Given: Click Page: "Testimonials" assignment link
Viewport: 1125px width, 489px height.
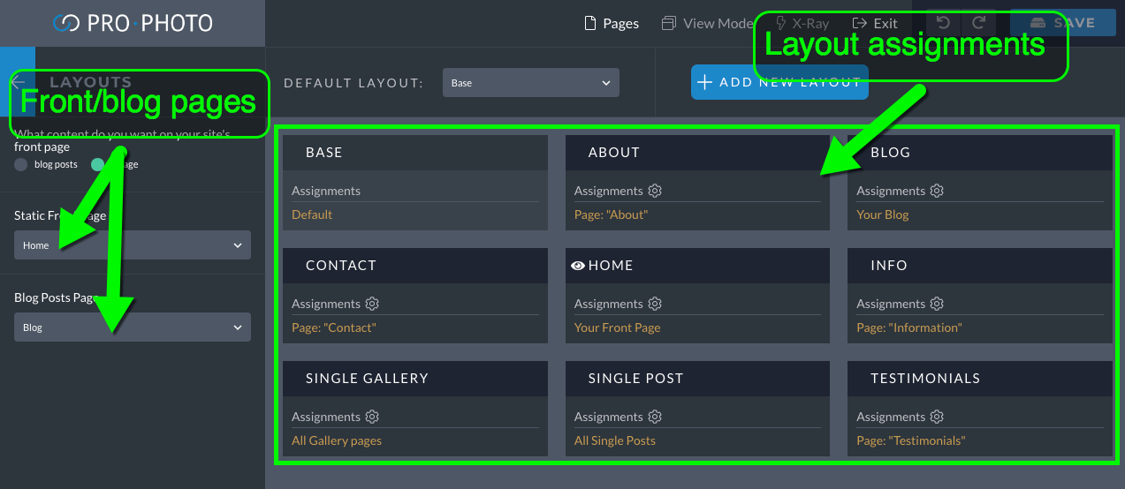Looking at the screenshot, I should coord(911,440).
